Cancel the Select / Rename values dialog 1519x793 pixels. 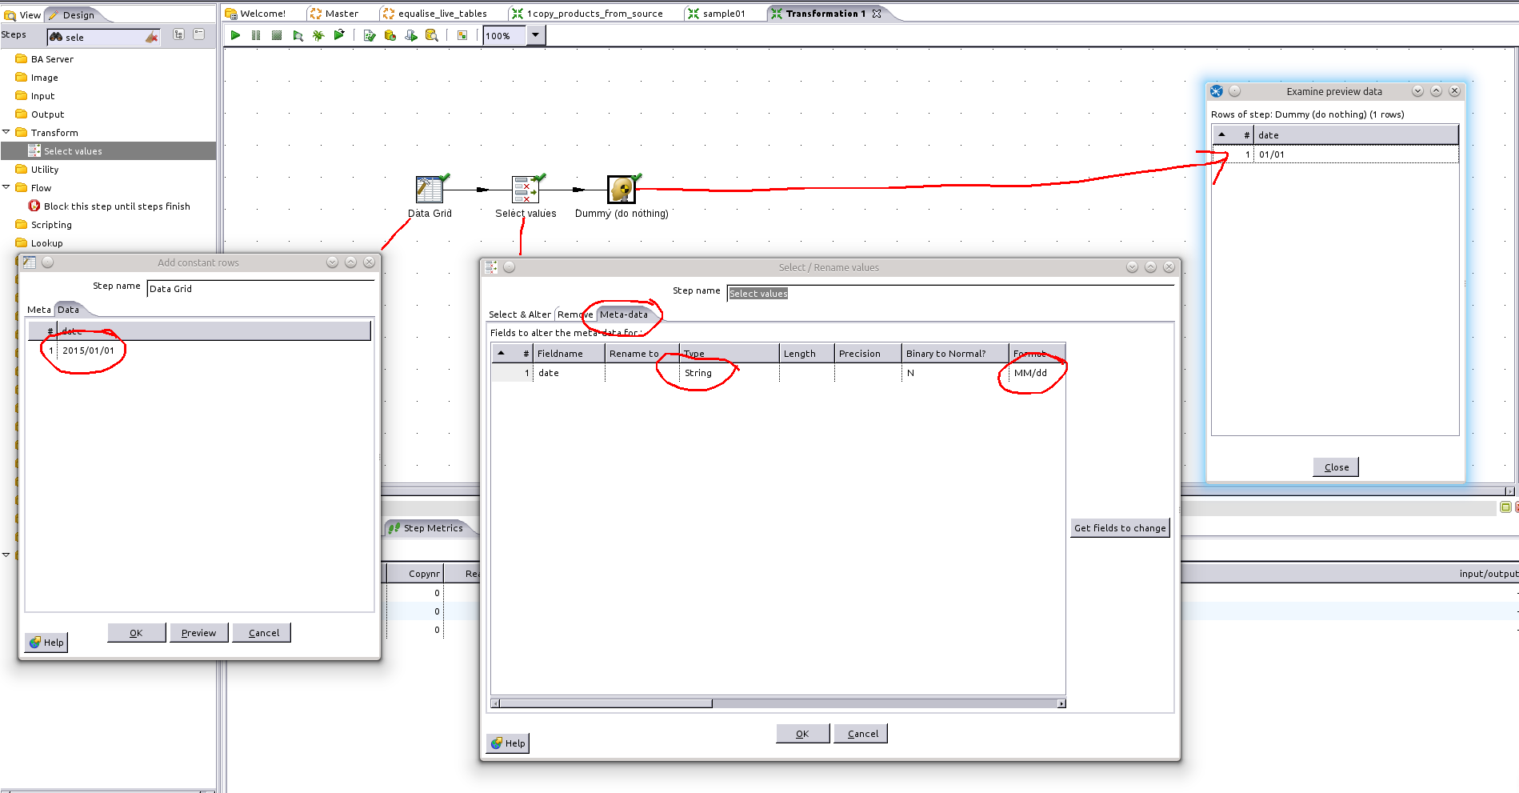pos(862,734)
